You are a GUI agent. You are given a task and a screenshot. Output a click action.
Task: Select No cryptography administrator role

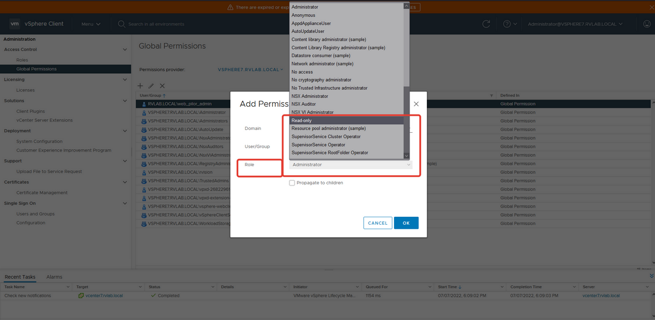tap(346, 79)
